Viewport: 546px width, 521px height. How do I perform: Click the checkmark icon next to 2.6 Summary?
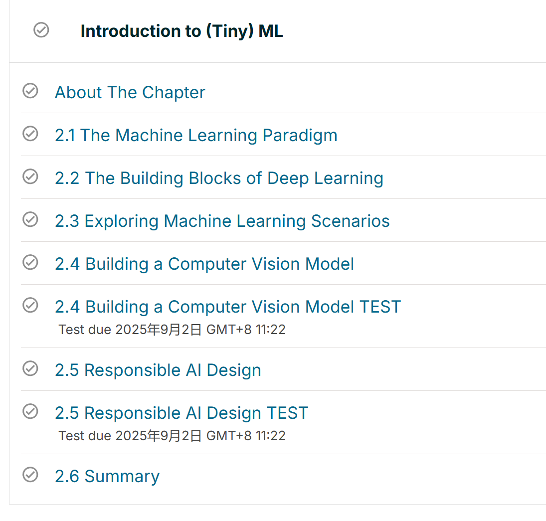(30, 475)
